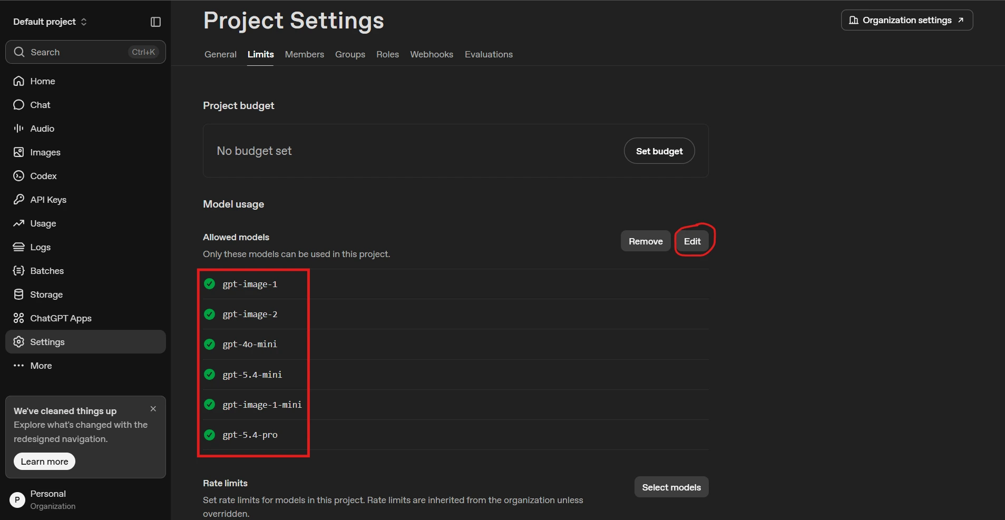Click the green check beside gpt-4o-mini
1005x520 pixels.
click(x=210, y=344)
